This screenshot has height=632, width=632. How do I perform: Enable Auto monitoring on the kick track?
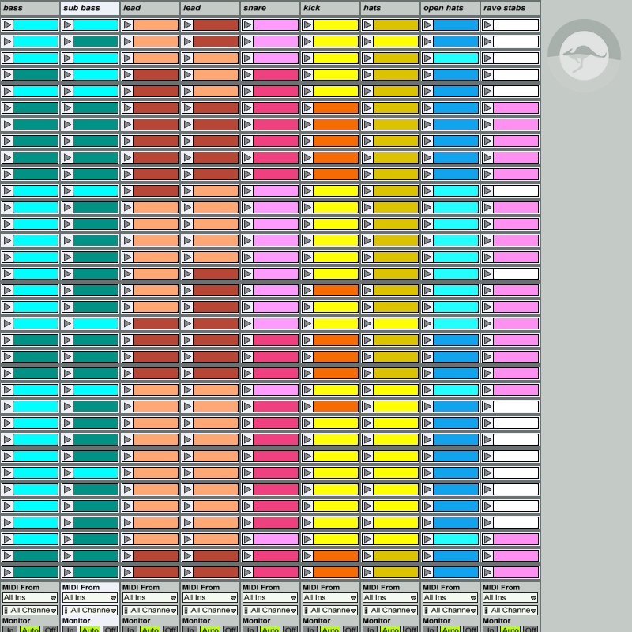tap(330, 629)
